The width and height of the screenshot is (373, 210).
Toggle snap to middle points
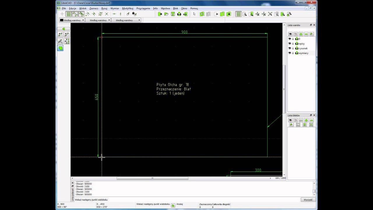94,14
